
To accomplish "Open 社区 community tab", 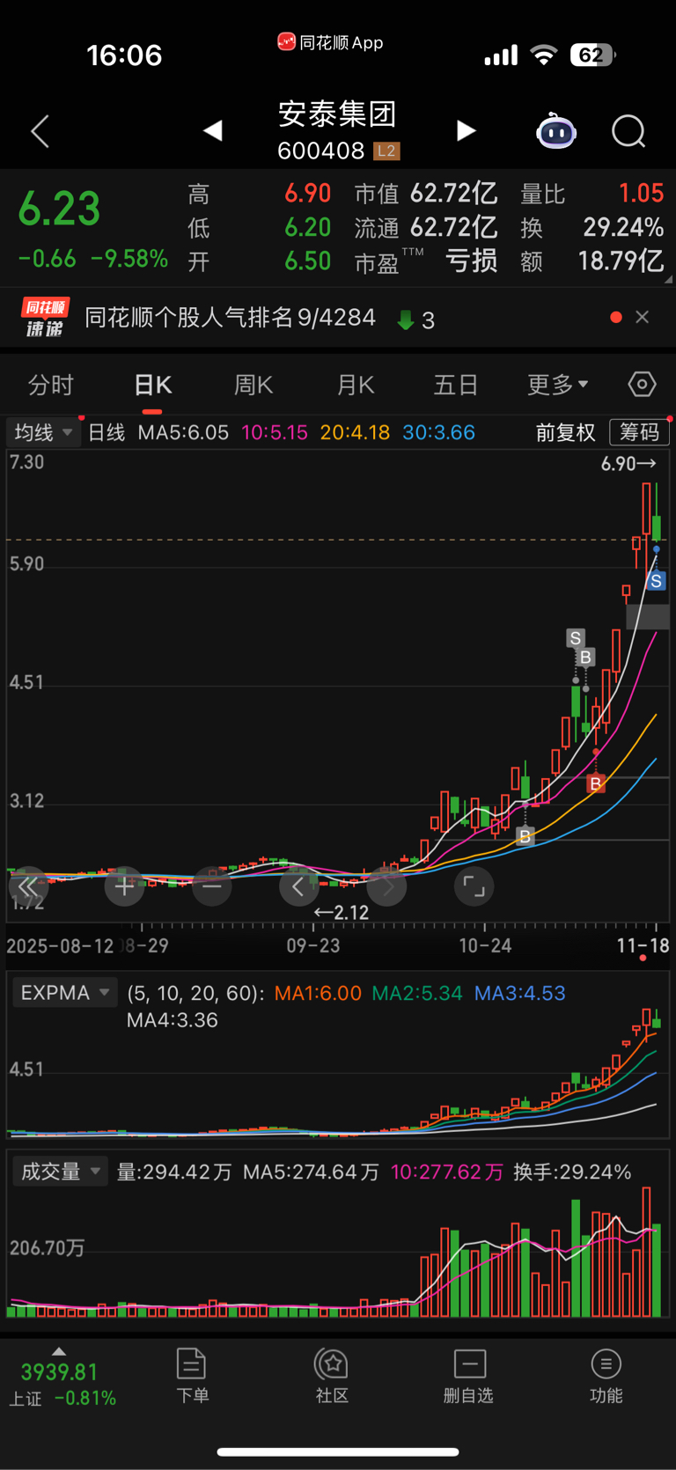I will 332,1376.
